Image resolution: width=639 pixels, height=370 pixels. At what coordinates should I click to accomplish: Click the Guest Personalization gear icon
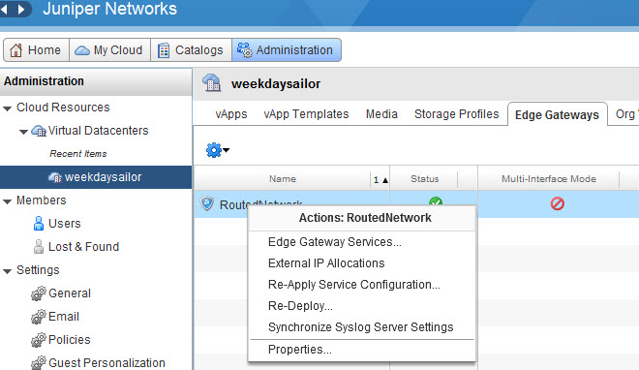coord(39,362)
